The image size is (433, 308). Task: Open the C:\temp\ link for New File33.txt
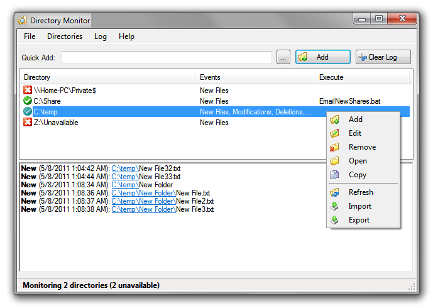point(125,177)
